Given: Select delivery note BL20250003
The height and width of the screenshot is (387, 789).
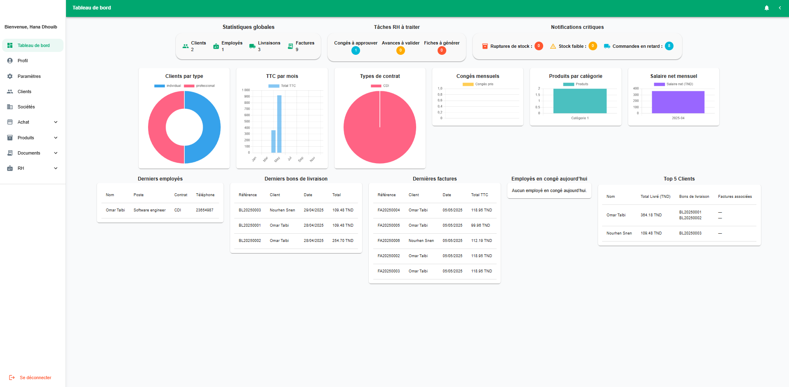Looking at the screenshot, I should [250, 210].
